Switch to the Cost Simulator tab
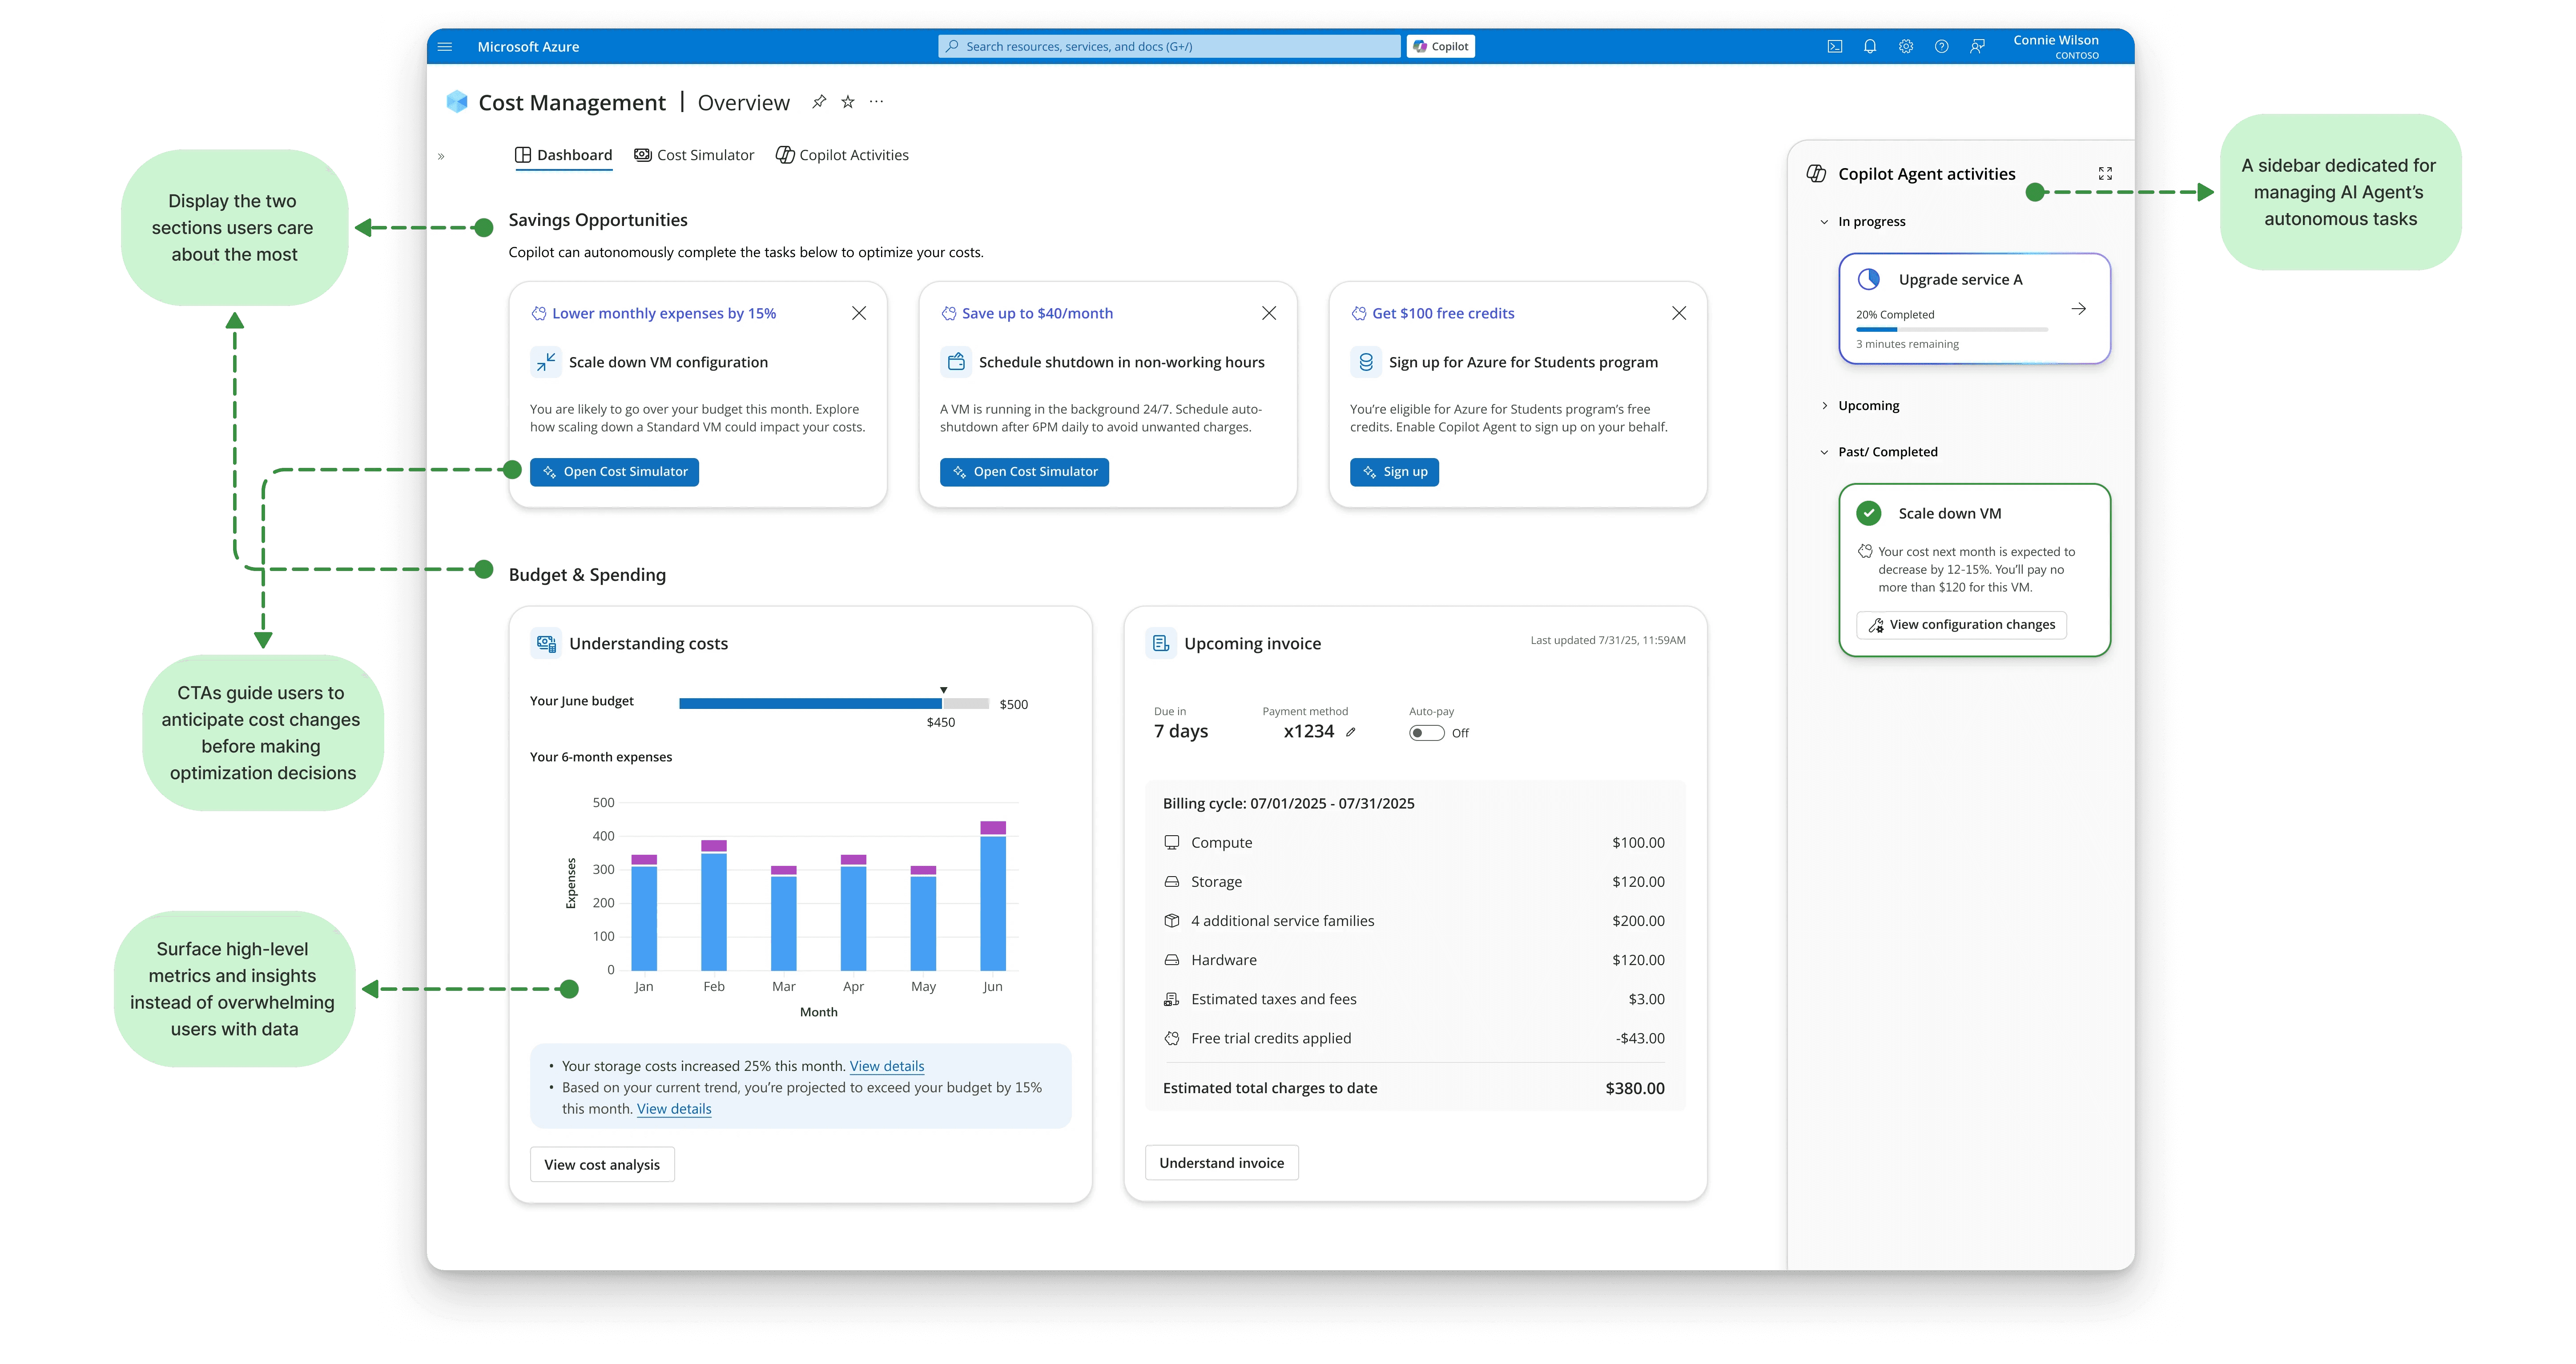The height and width of the screenshot is (1364, 2576). point(694,155)
